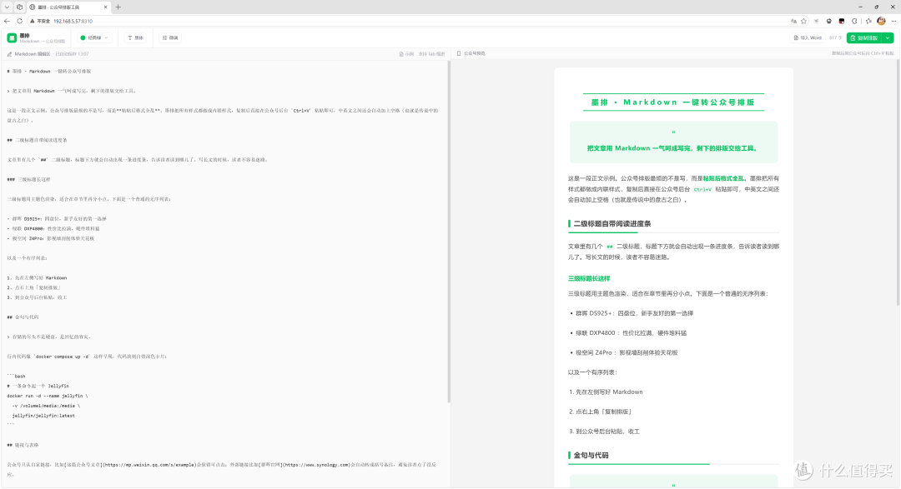901x489 pixels.
Task: Click the 支持 Tab 缩进 hint text
Action: pyautogui.click(x=431, y=54)
